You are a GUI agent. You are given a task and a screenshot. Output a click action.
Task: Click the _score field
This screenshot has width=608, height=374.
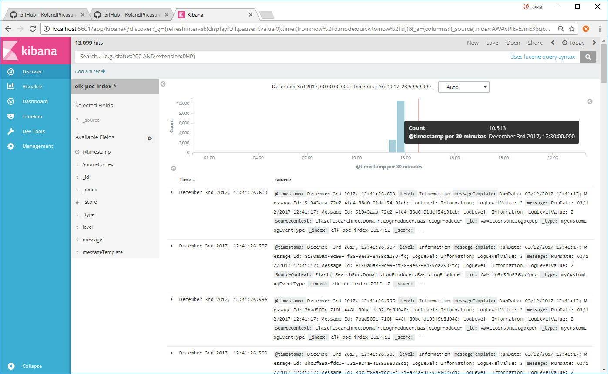tap(90, 202)
